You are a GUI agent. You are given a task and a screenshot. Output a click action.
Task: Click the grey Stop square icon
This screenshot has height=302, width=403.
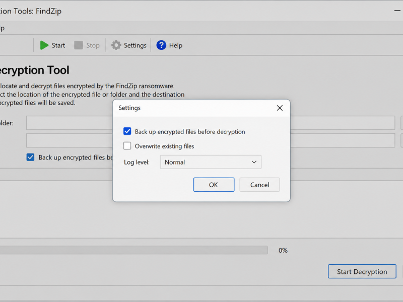(x=79, y=45)
